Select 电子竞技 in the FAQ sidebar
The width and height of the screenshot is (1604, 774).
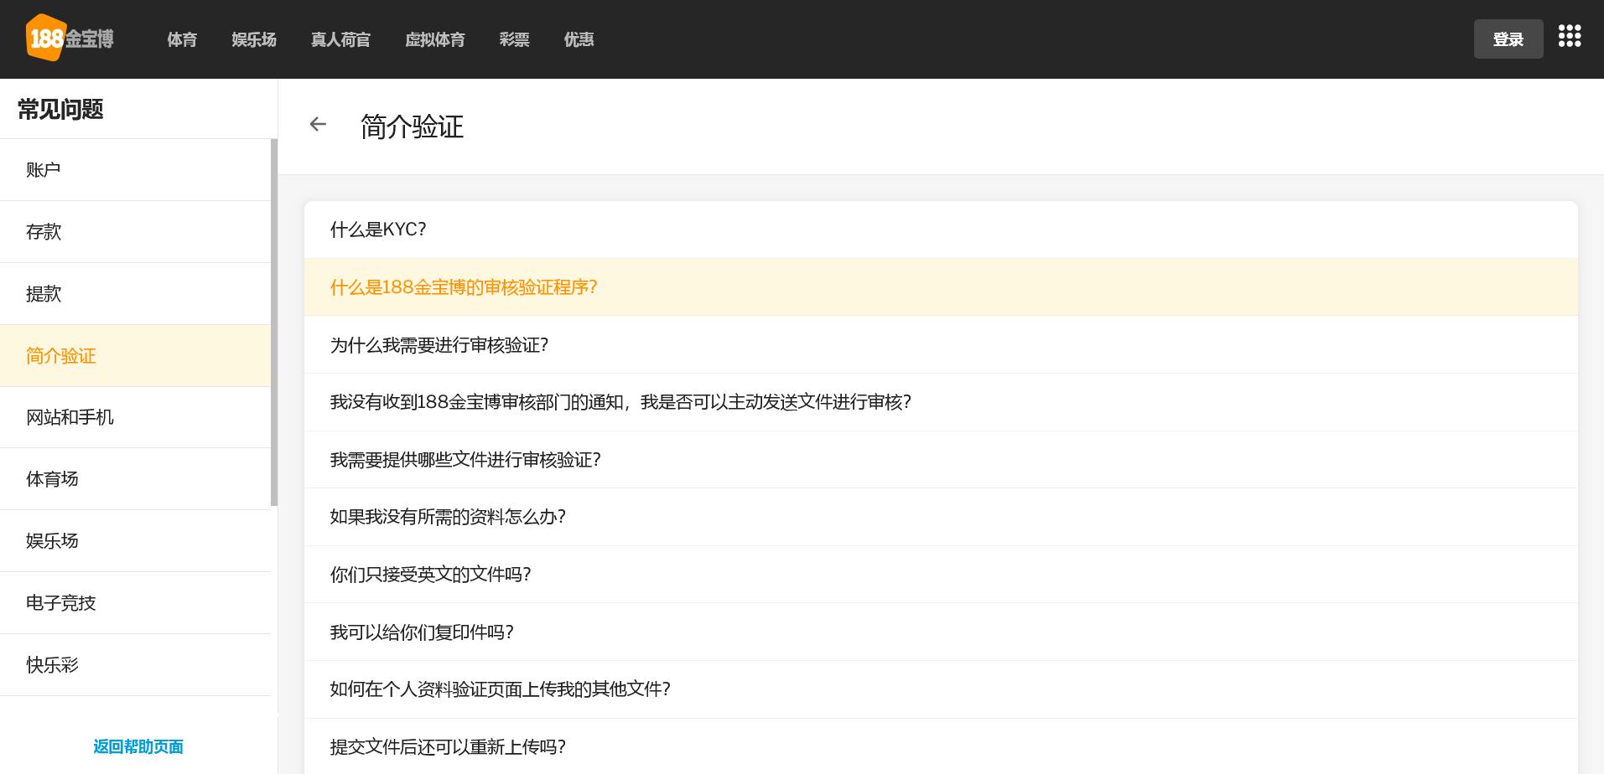click(x=135, y=603)
